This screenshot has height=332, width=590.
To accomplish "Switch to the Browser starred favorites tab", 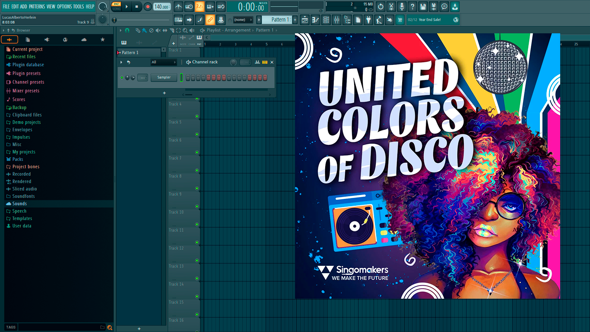I will (x=102, y=39).
